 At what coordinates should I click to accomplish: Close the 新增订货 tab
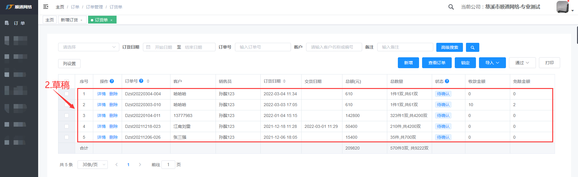point(81,20)
